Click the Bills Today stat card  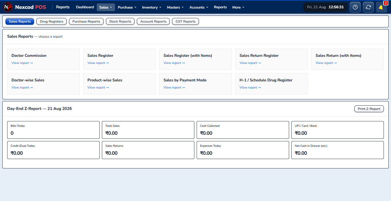pos(53,130)
